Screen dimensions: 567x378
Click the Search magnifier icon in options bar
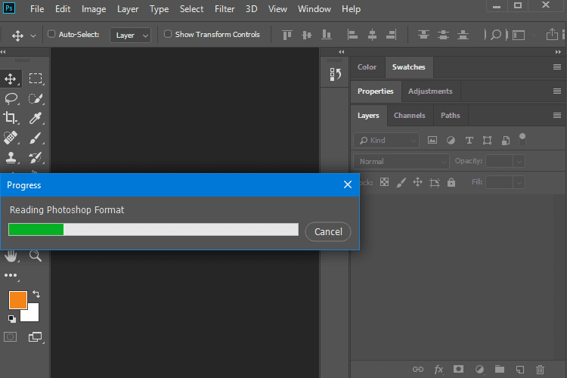[496, 35]
